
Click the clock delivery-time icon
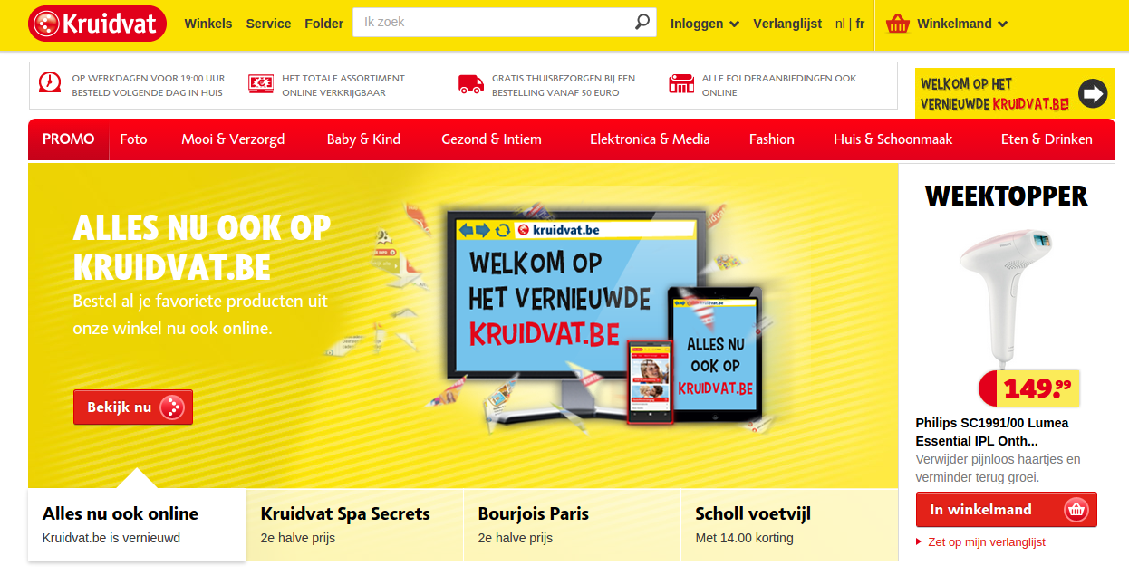pyautogui.click(x=50, y=82)
